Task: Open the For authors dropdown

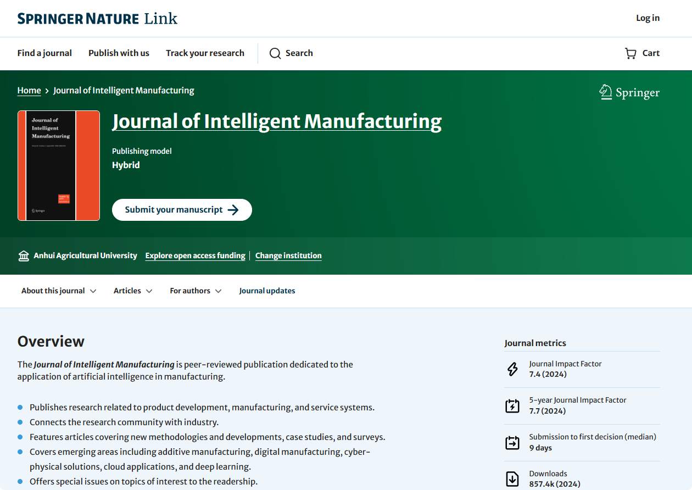Action: tap(196, 291)
